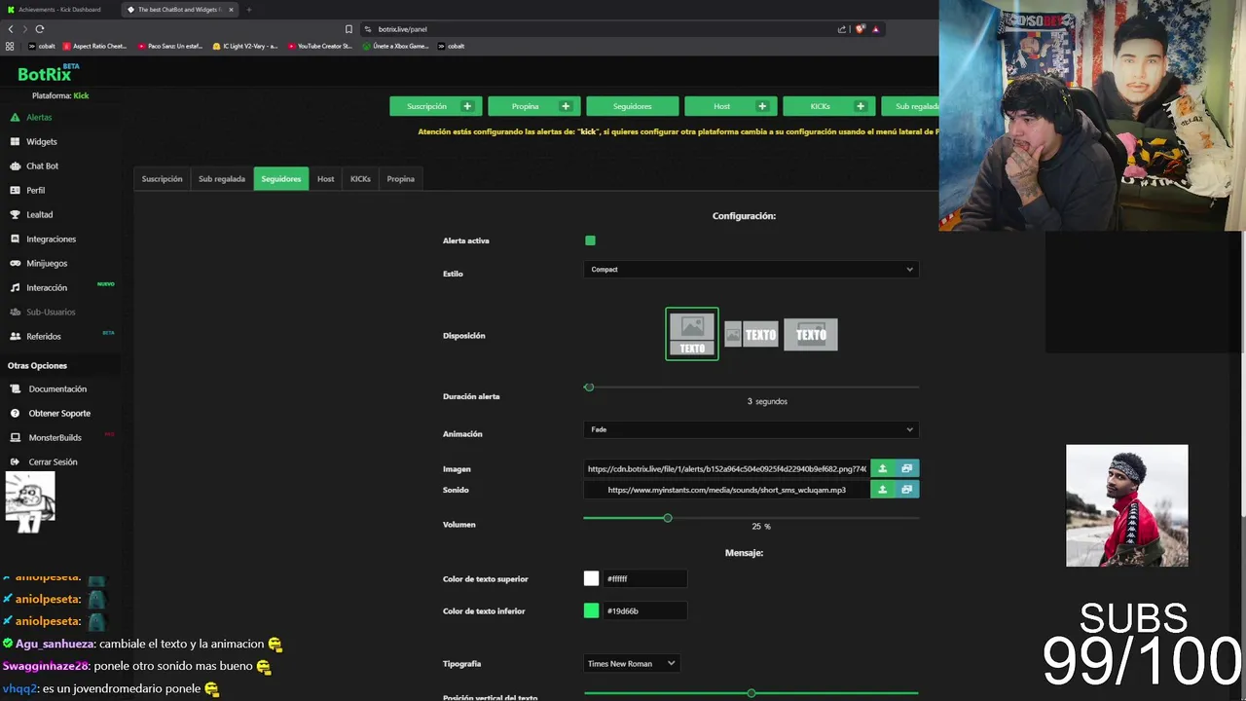The height and width of the screenshot is (701, 1246).
Task: Edit the #ffffff color hex field
Action: pos(644,578)
